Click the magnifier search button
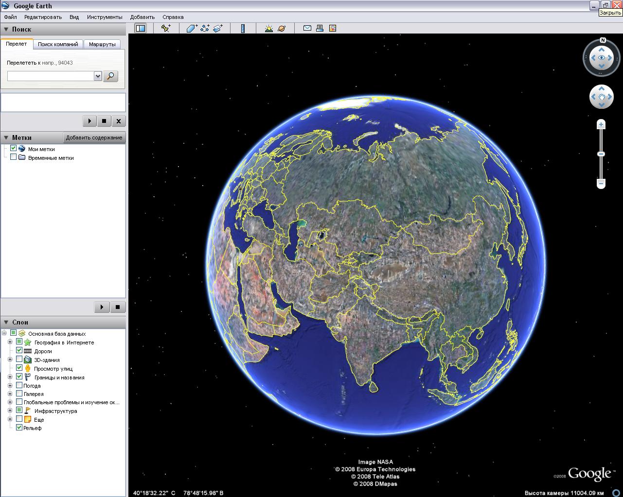 pos(111,76)
